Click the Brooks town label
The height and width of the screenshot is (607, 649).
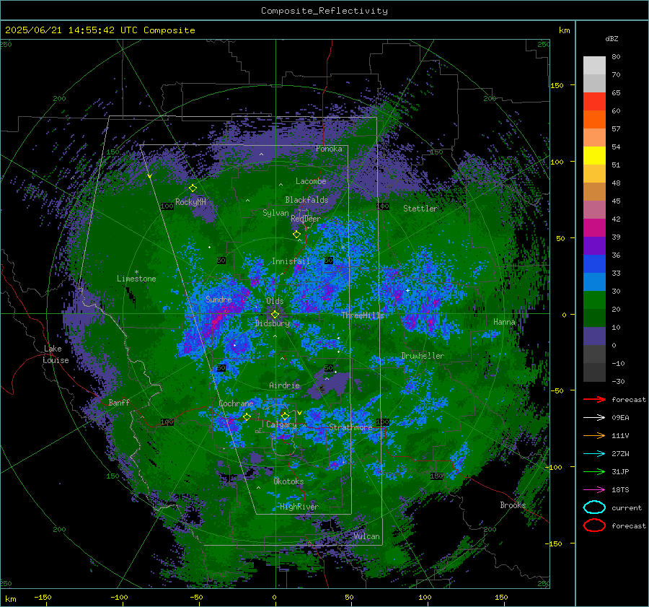[513, 505]
